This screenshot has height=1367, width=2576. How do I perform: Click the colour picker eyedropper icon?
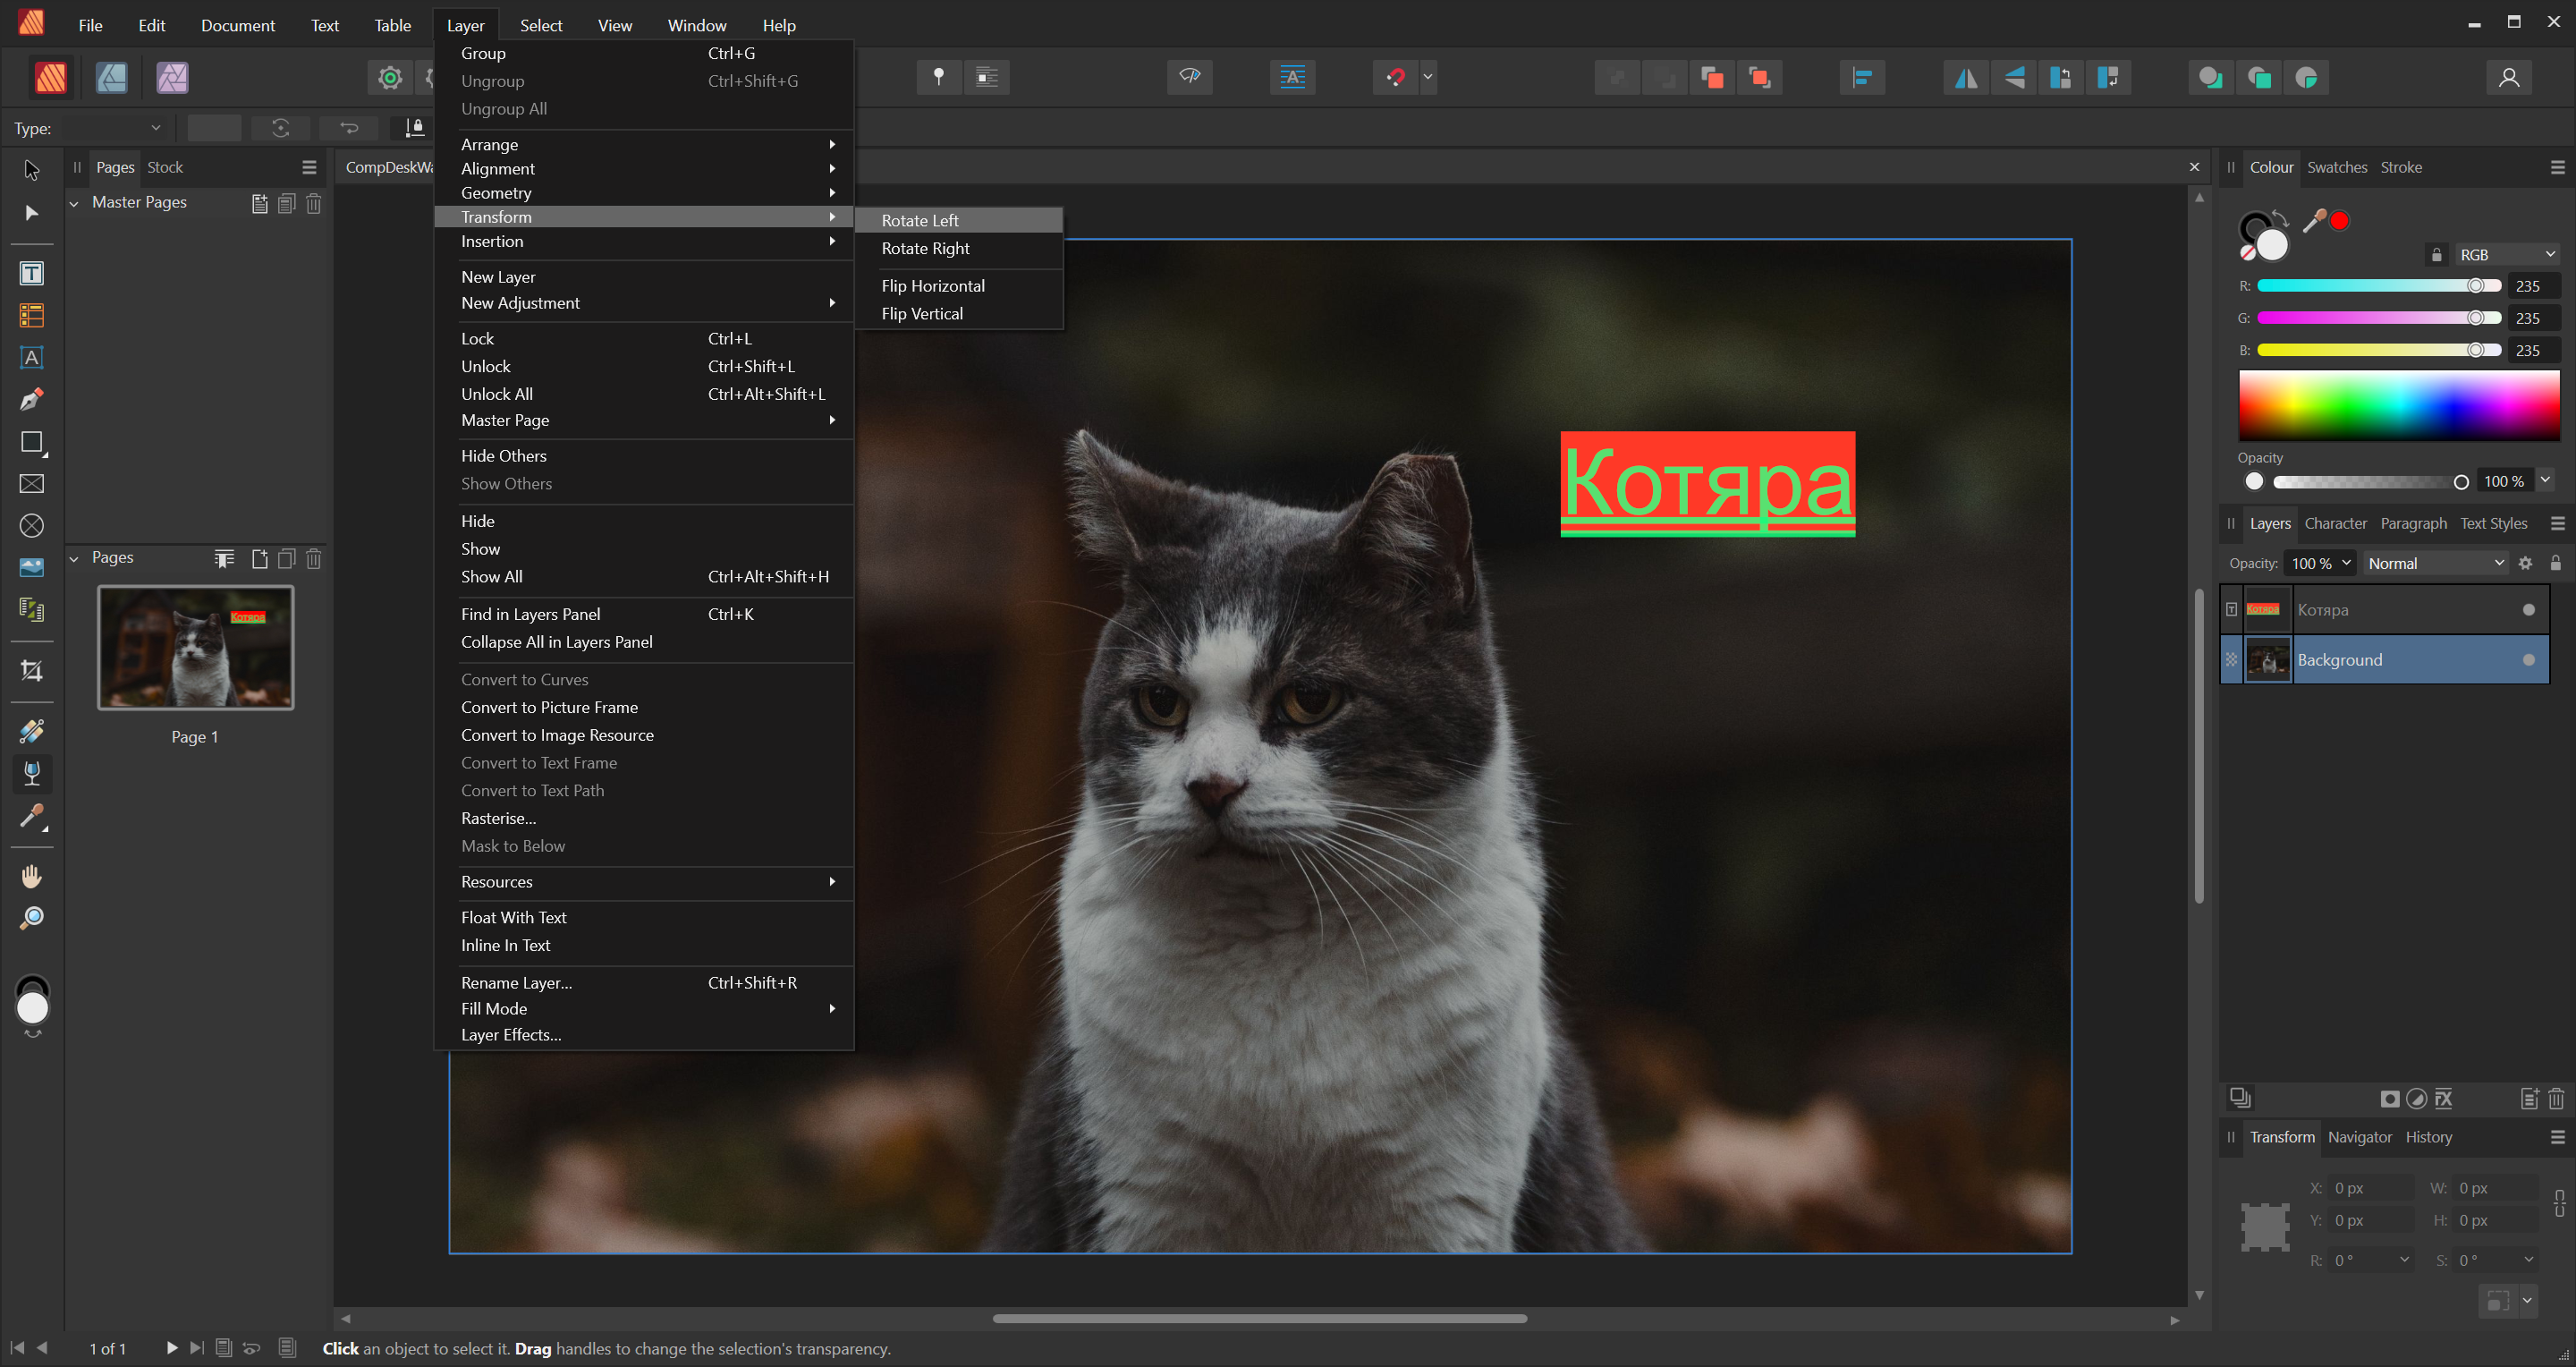2313,221
